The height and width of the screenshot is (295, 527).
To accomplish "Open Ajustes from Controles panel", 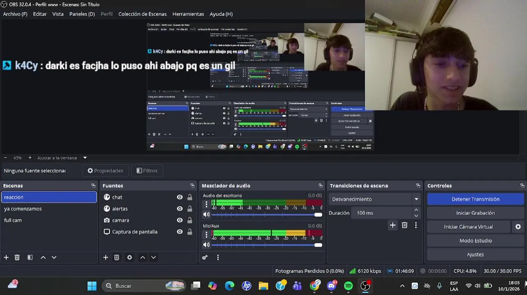I will point(475,254).
